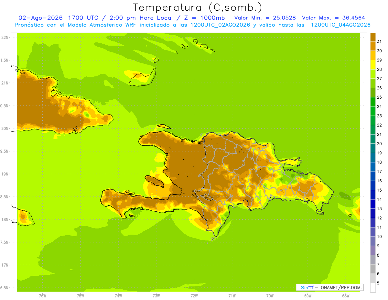Click the '76W' longitude axis label

[x=42, y=295]
